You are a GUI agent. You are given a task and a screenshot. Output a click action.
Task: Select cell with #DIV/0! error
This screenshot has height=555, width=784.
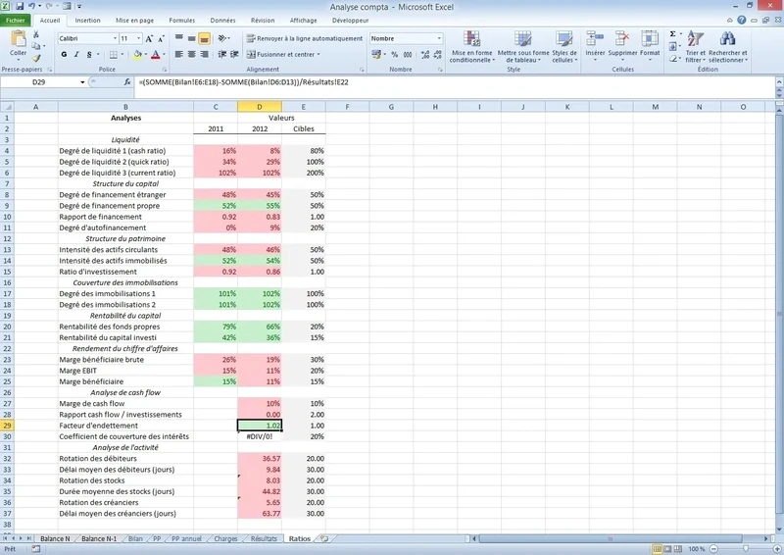pos(260,436)
